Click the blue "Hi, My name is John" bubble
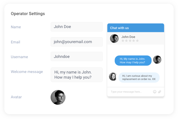The height and width of the screenshot is (119, 178). (x=133, y=61)
